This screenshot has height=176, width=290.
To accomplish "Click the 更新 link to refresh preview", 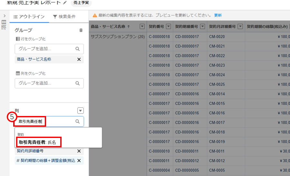I will click(x=218, y=15).
